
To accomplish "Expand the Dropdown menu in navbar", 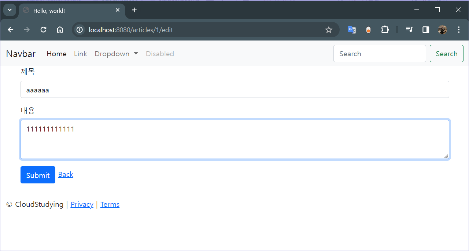I will 116,54.
